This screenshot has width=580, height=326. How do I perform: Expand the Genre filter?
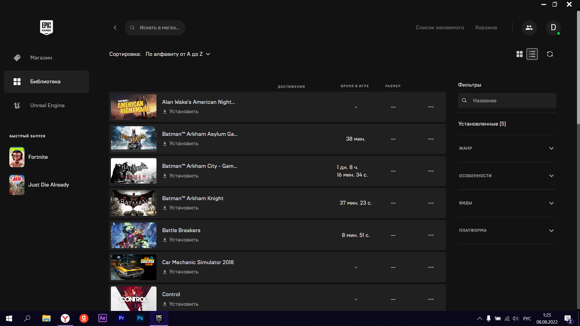[x=507, y=148]
